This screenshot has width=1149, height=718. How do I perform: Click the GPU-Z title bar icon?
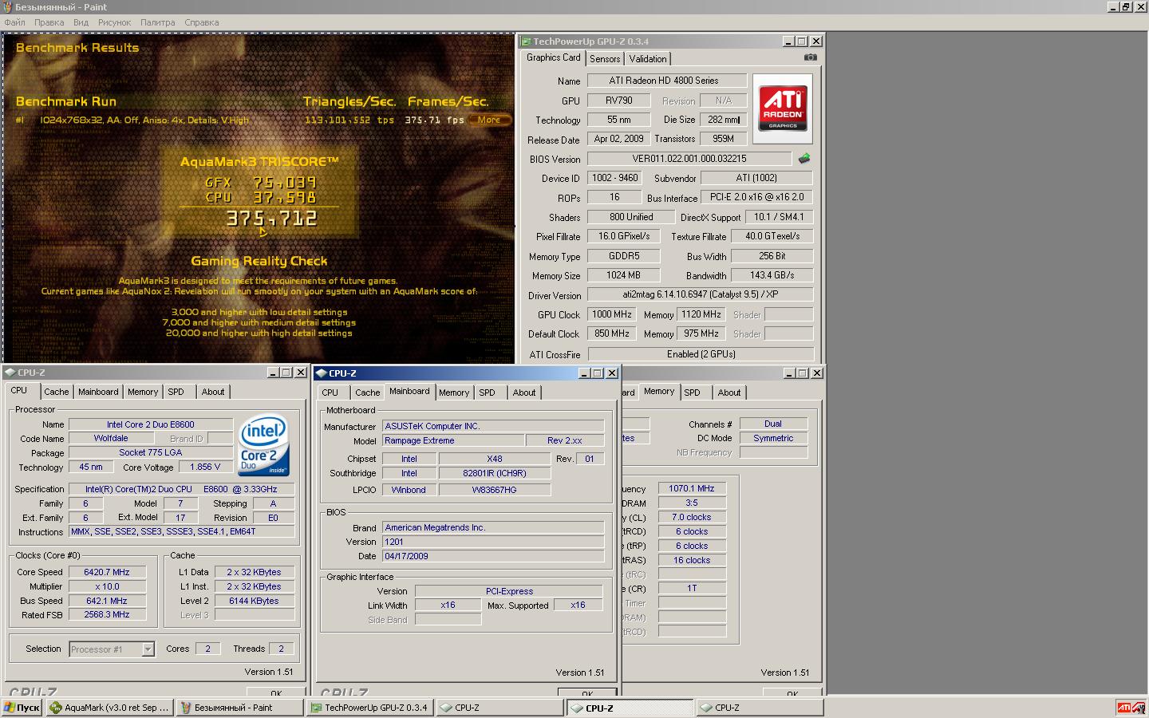pos(526,41)
